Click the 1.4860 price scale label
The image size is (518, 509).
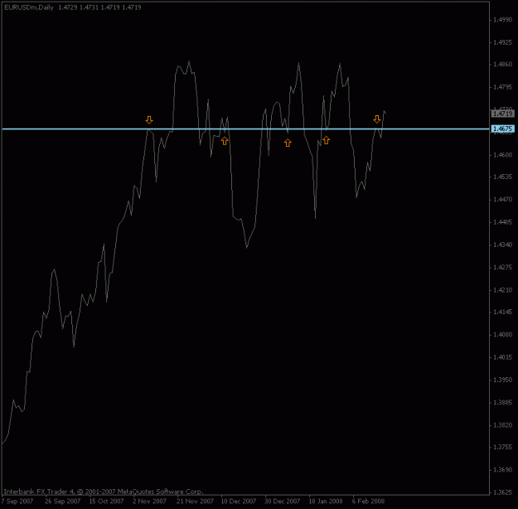(x=502, y=65)
